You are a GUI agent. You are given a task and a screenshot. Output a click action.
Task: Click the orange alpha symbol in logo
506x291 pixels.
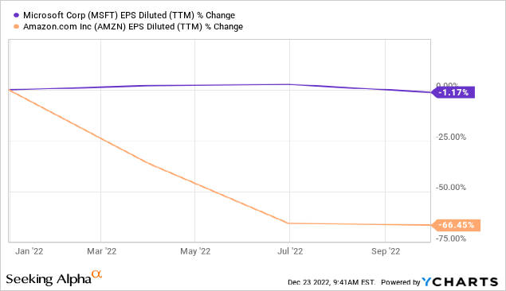point(96,274)
